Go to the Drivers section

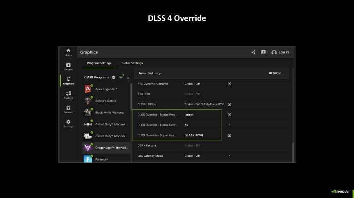pyautogui.click(x=68, y=66)
